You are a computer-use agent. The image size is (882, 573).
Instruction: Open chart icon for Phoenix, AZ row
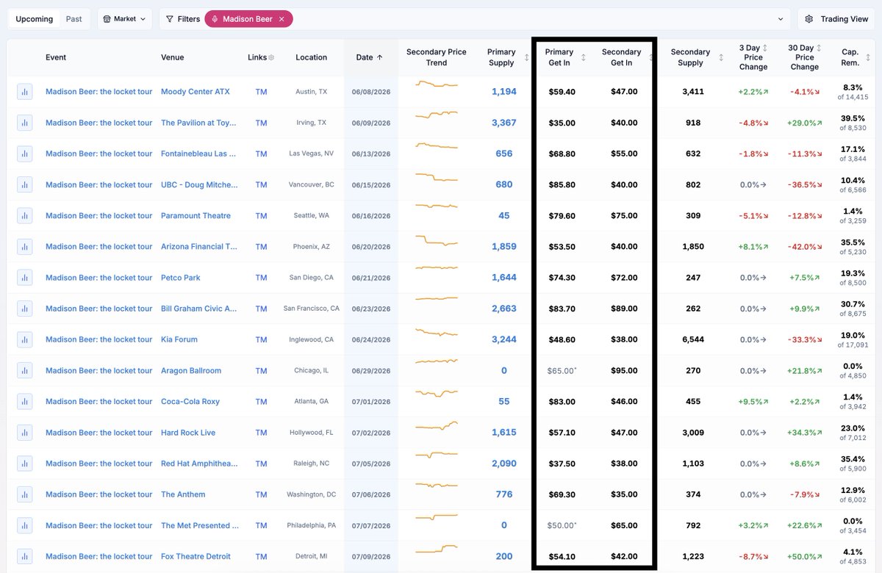[x=25, y=247]
